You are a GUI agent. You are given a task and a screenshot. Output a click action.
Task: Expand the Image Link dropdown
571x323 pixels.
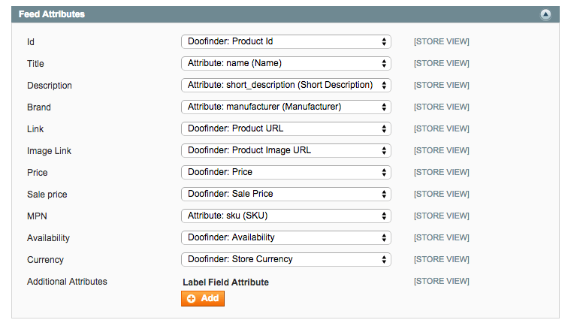(x=286, y=150)
